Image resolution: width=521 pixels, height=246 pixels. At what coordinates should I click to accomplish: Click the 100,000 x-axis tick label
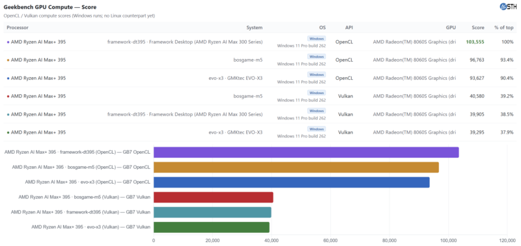448,241
